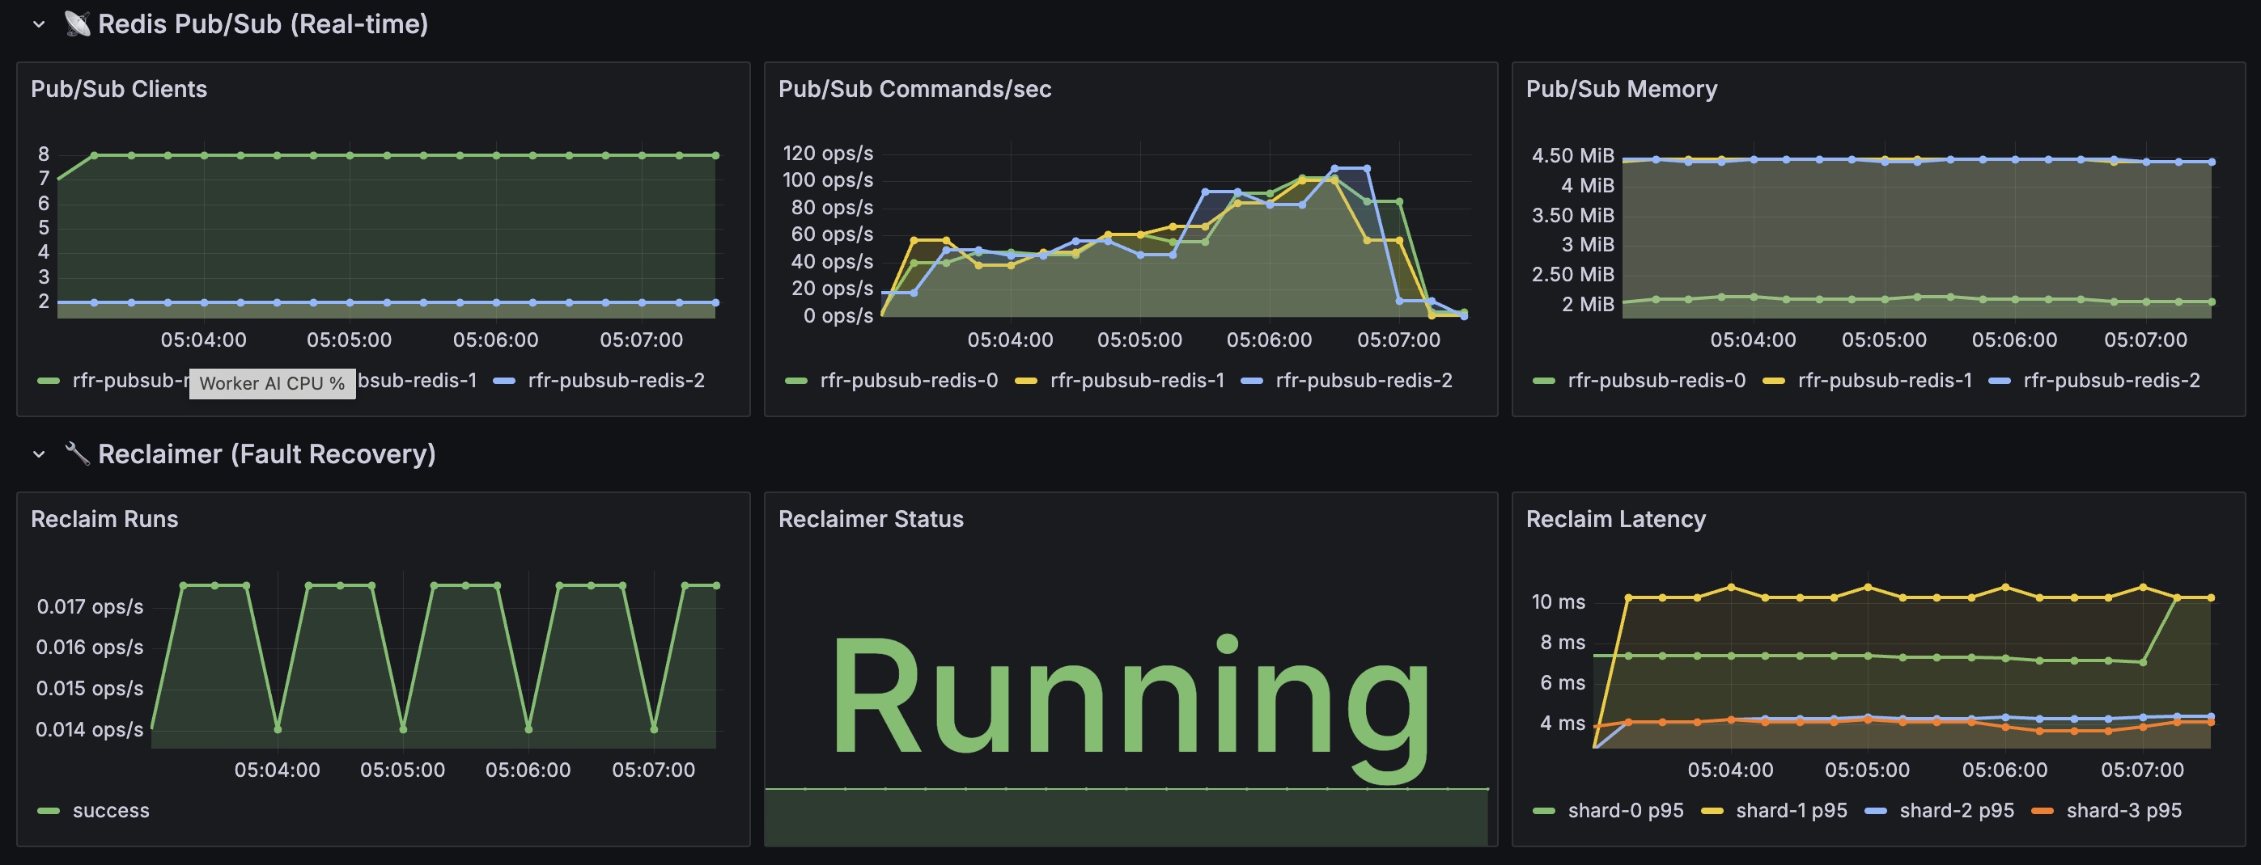Click the 05:06:00 tick in Pub/Sub Commands/sec
Screen dimensions: 2261x865
(x=1269, y=340)
